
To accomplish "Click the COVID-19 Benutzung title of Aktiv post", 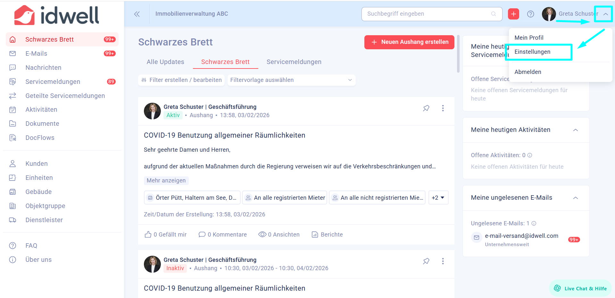I will (x=224, y=135).
